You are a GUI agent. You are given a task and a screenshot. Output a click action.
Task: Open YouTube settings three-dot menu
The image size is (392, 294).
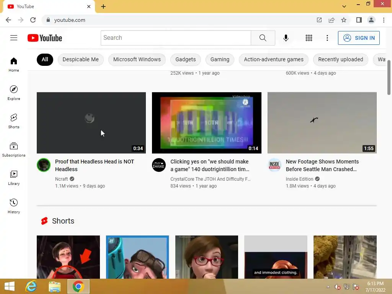pos(327,38)
